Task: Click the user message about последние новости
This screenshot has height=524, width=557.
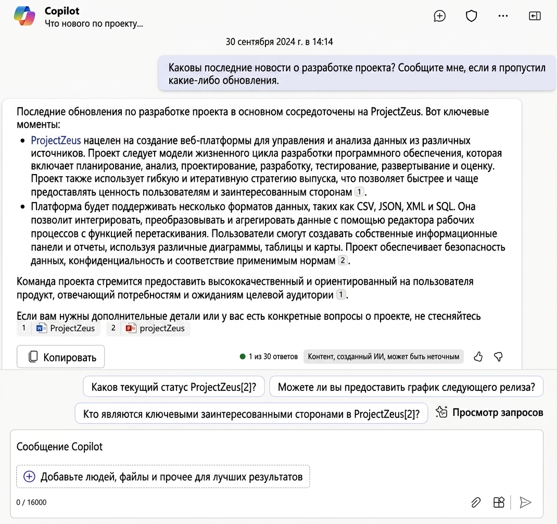Action: pyautogui.click(x=357, y=73)
